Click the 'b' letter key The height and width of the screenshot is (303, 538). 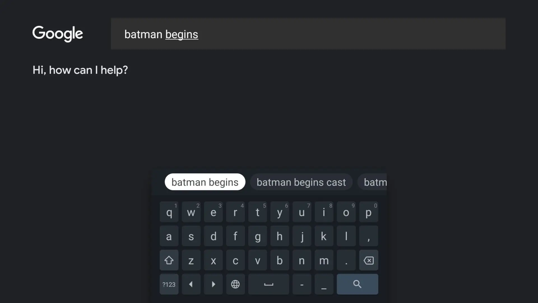[x=279, y=261]
